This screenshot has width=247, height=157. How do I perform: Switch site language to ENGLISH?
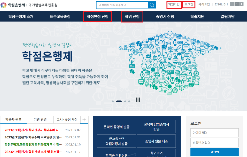pyautogui.click(x=221, y=4)
